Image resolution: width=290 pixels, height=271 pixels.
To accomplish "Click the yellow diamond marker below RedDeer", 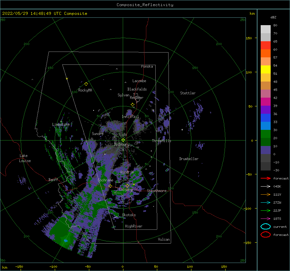I will [x=133, y=105].
